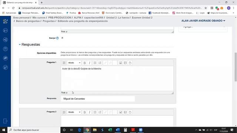This screenshot has height=133, width=237.
Task: Insert numbered list in Pregunta 1 editor
Action: coord(100,63)
